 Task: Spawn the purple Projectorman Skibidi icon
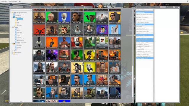pyautogui.click(x=52, y=55)
